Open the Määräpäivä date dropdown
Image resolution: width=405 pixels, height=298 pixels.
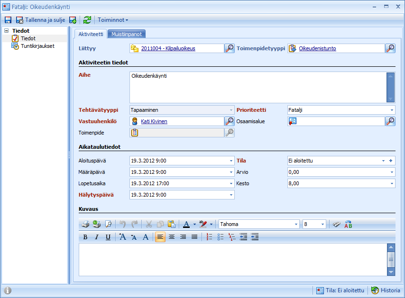point(231,172)
